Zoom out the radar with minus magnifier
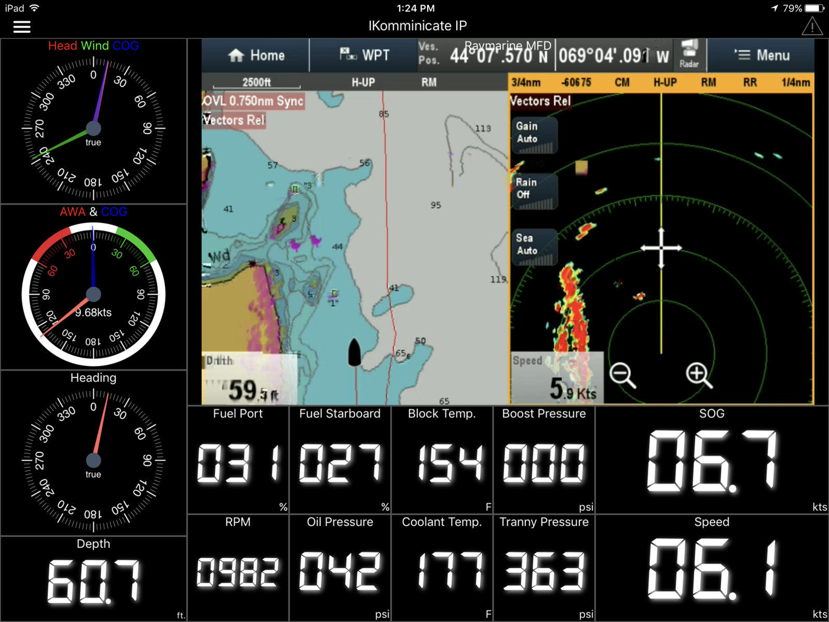The height and width of the screenshot is (622, 829). pos(622,375)
